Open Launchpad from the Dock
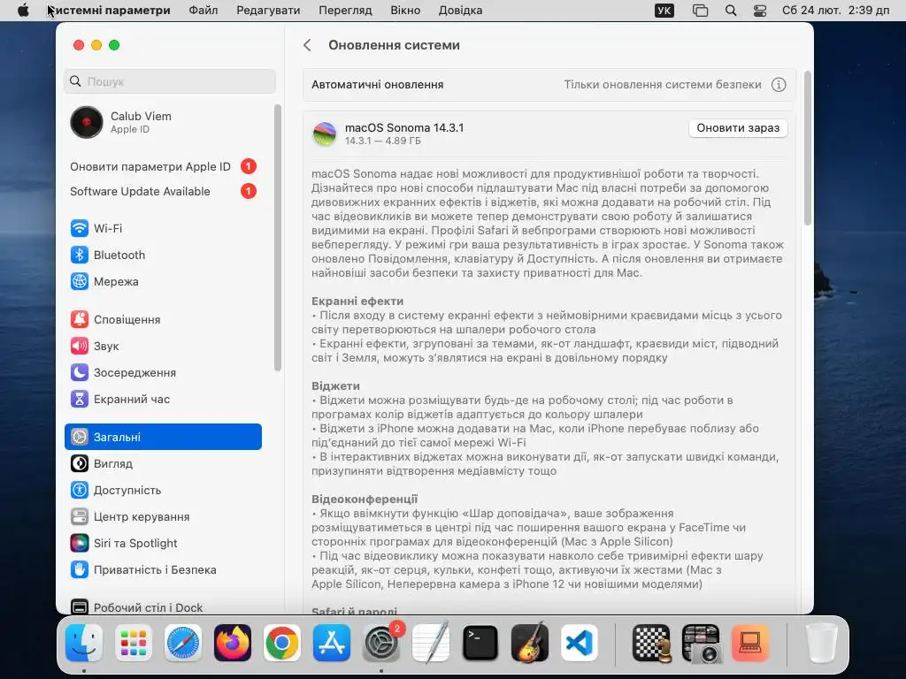The height and width of the screenshot is (679, 906). click(134, 643)
